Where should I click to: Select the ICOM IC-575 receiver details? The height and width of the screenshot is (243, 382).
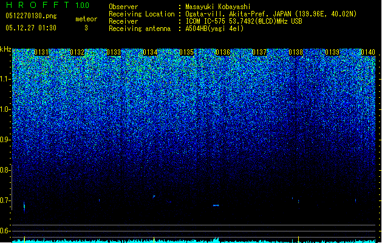click(244, 21)
